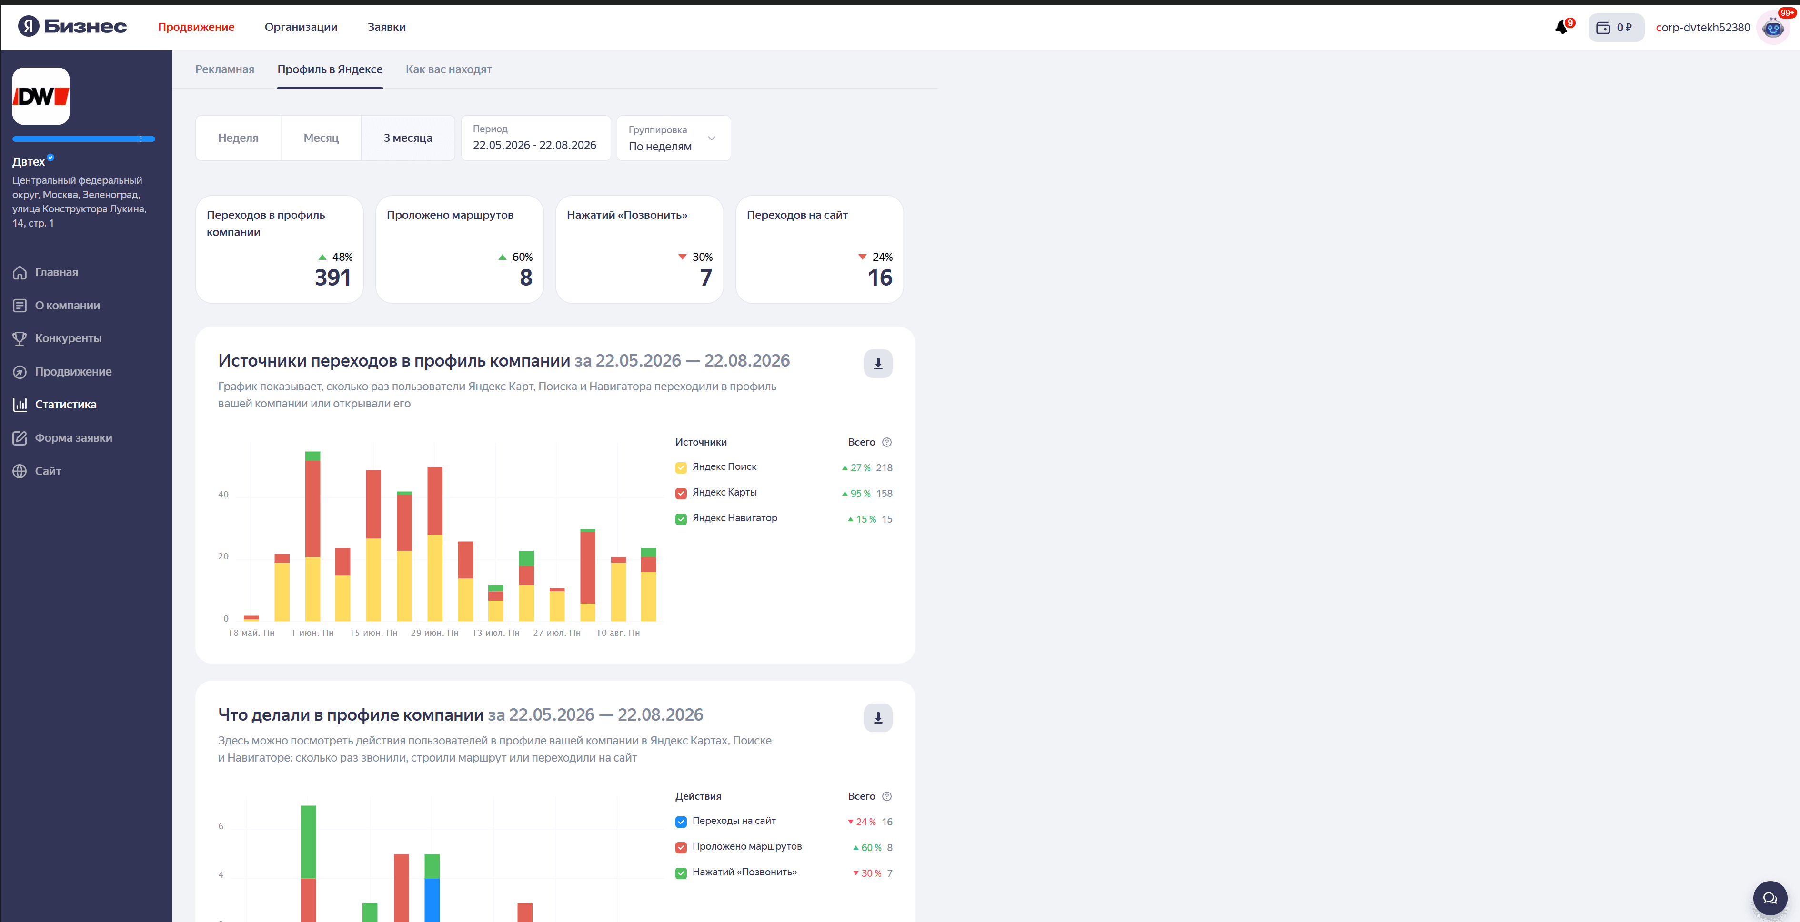Switch to the Рекламная tab
Viewport: 1800px width, 922px height.
224,69
